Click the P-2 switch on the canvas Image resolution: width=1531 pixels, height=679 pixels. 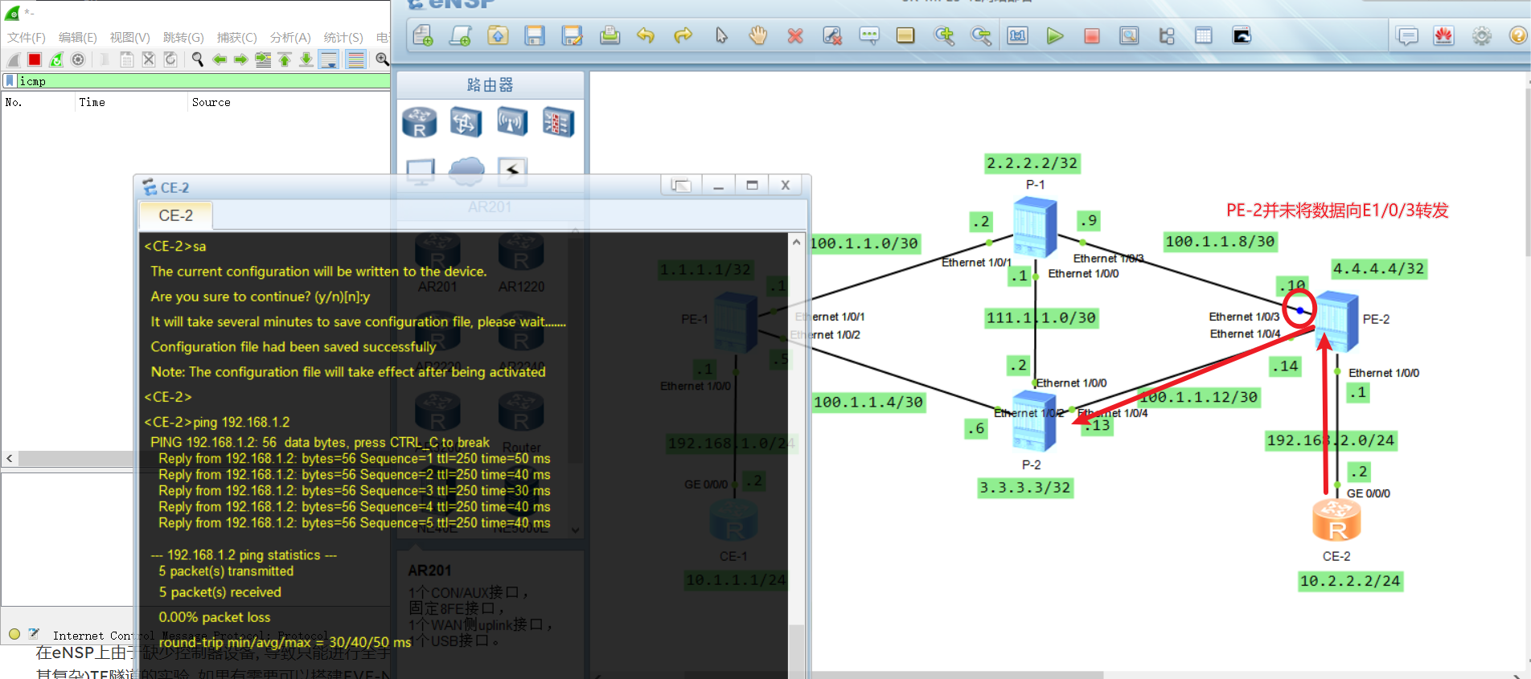click(1034, 421)
